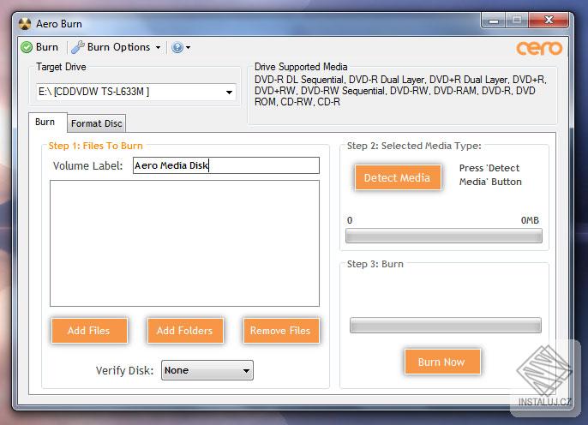This screenshot has height=425, width=588.
Task: Focus the Volume Label text field
Action: (226, 165)
